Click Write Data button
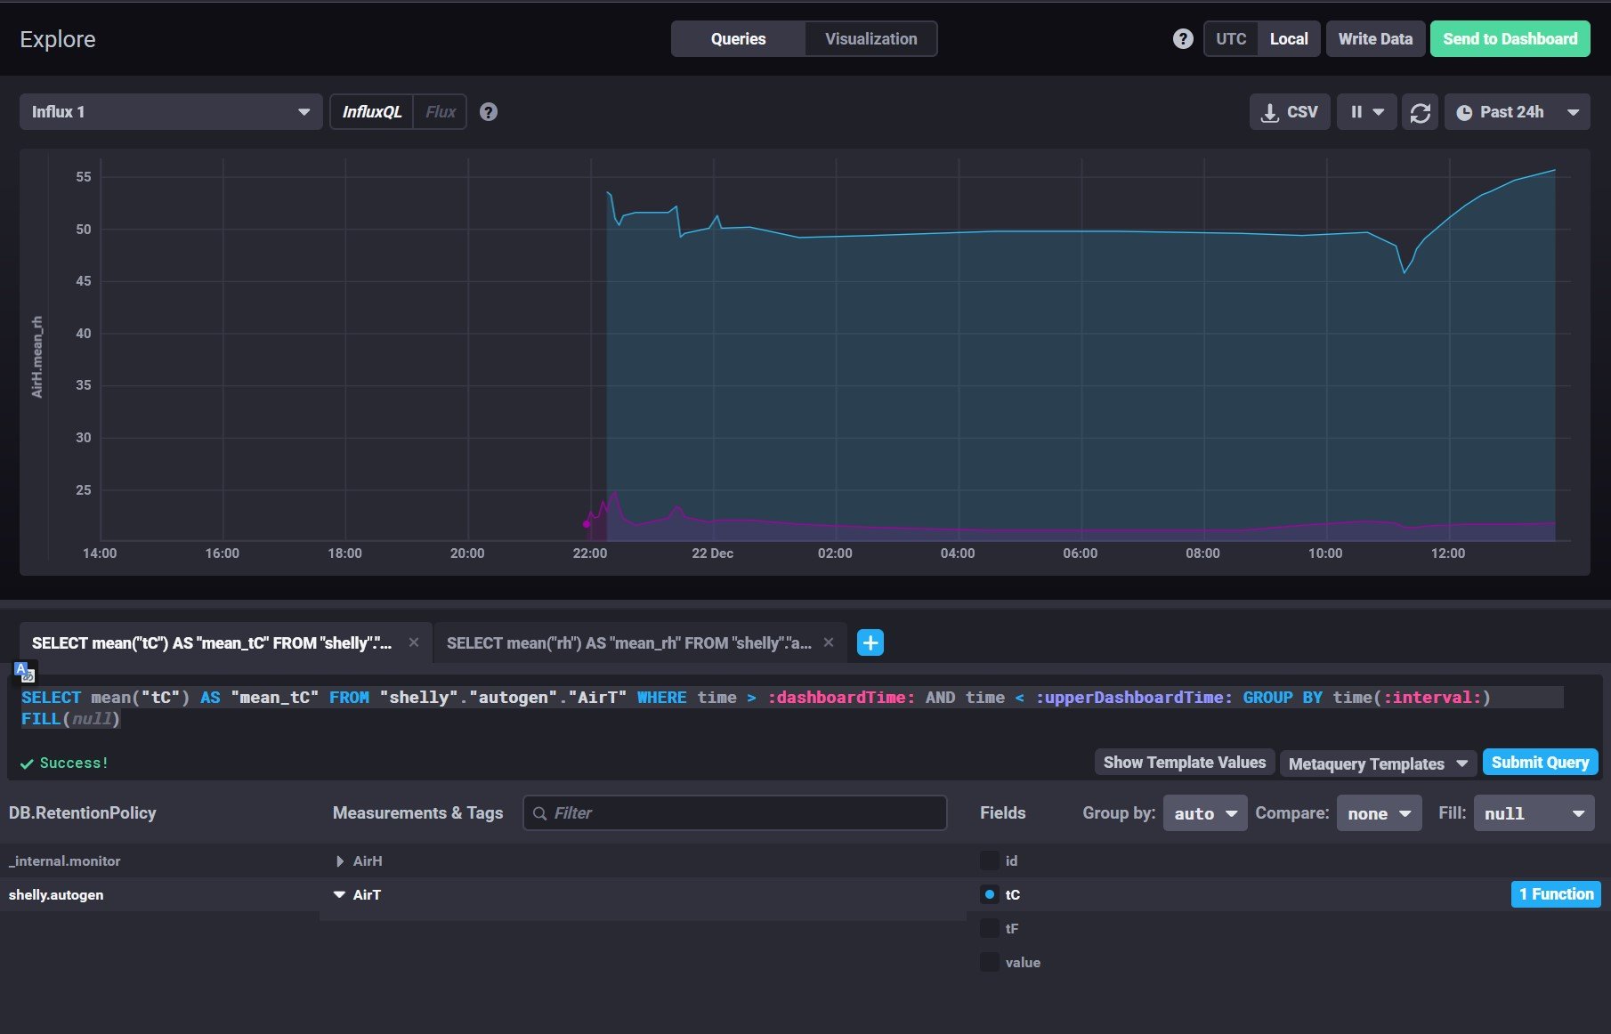 [x=1375, y=39]
